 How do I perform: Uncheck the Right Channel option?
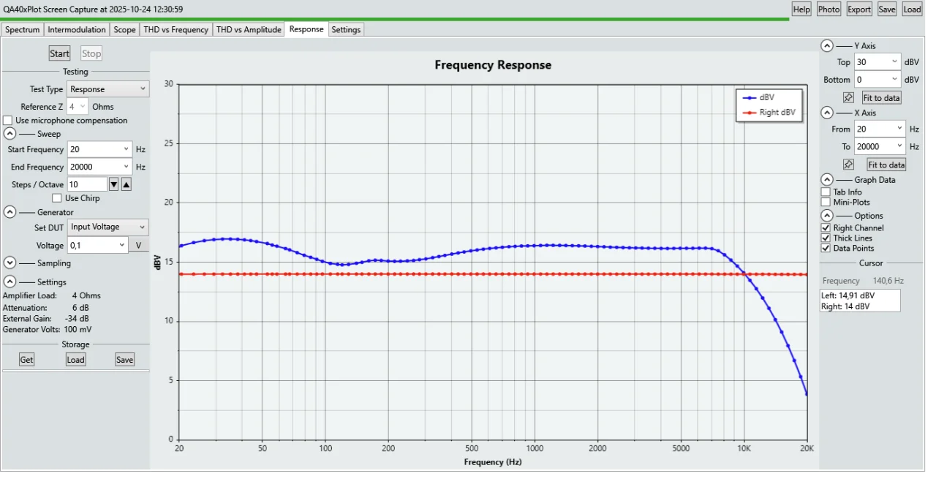(826, 228)
